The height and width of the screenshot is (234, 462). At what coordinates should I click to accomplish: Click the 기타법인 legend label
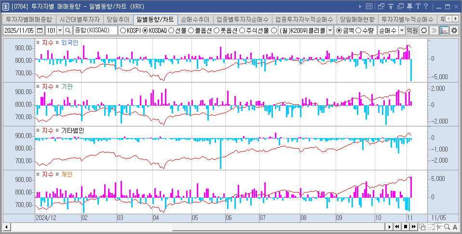point(73,130)
